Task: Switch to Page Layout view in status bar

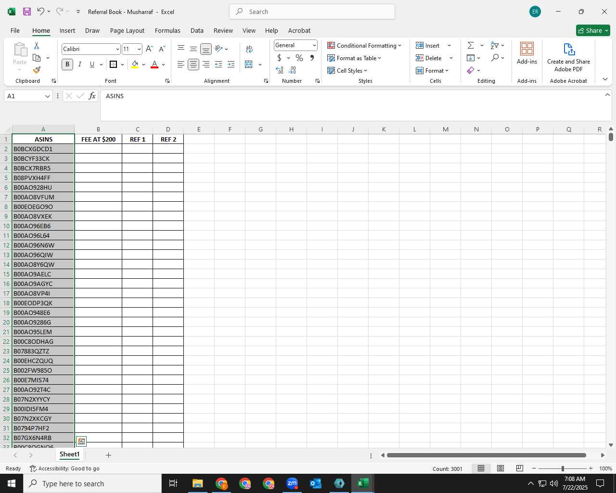Action: 500,468
